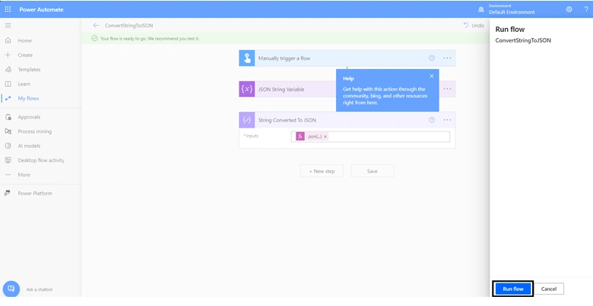Click the Power Automate title
Image resolution: width=593 pixels, height=306 pixels.
[41, 9]
